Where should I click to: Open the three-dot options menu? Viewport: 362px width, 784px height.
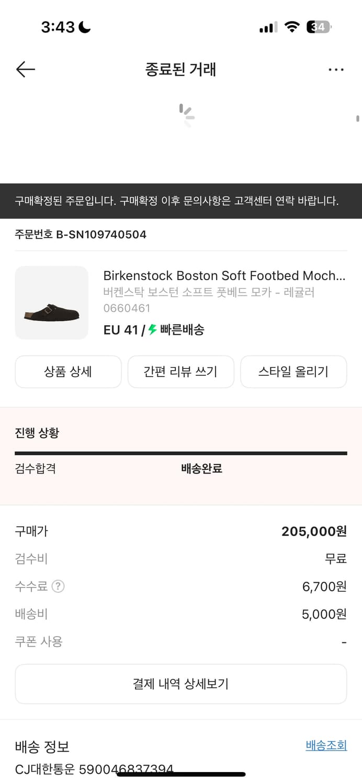click(336, 69)
